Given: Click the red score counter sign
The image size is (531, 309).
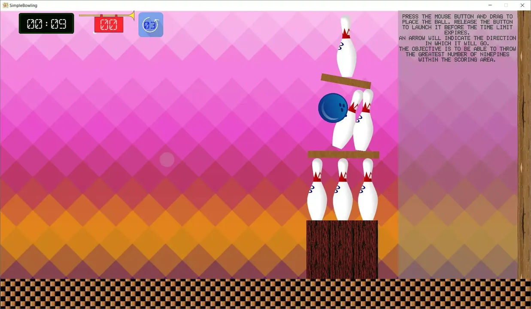Looking at the screenshot, I should (109, 24).
